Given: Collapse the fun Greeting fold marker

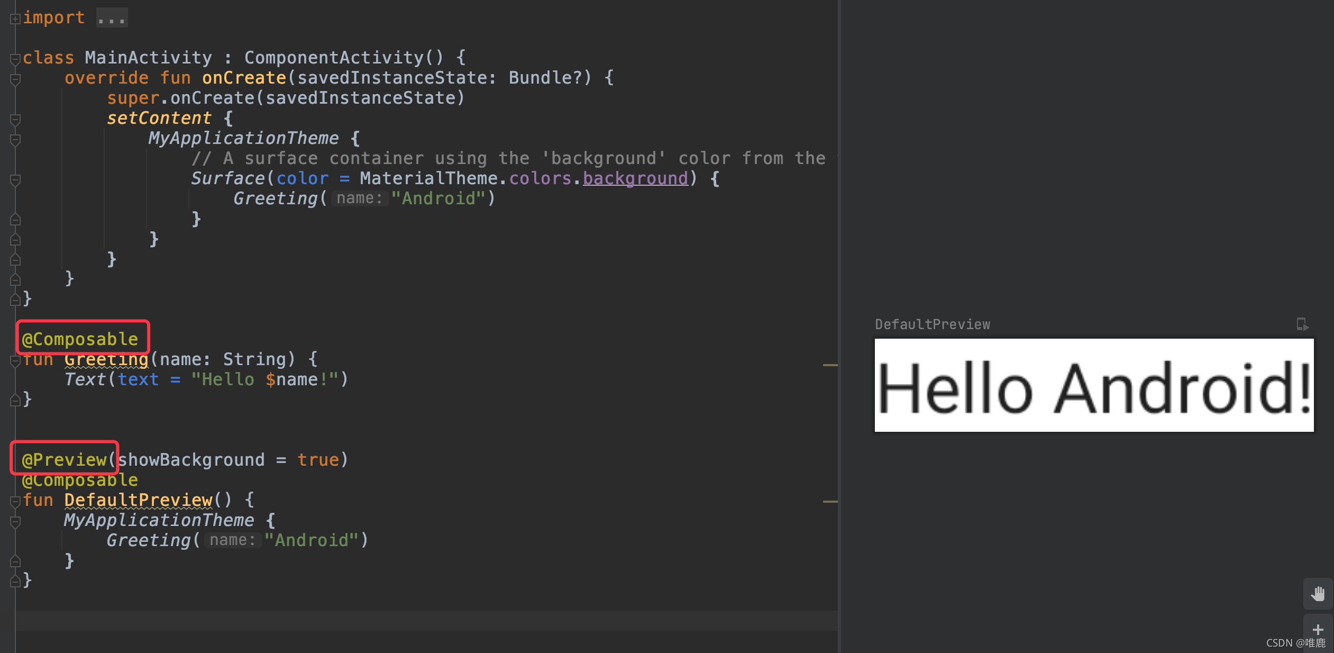Looking at the screenshot, I should [x=15, y=361].
